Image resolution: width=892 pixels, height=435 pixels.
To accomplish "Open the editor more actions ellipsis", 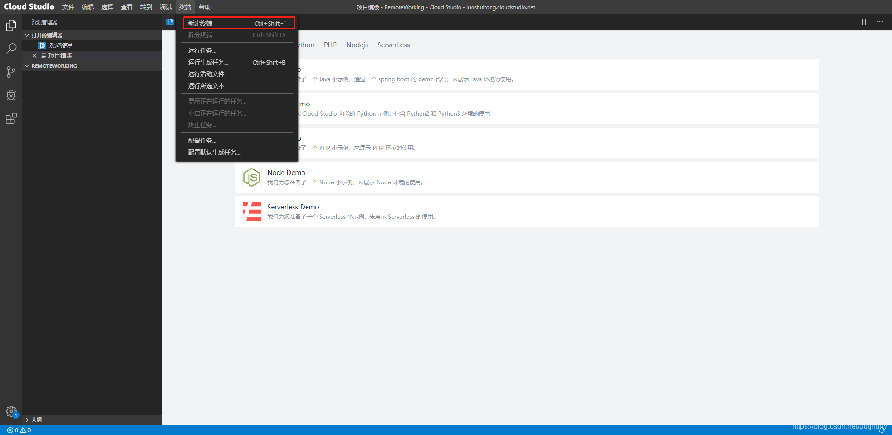I will click(880, 22).
